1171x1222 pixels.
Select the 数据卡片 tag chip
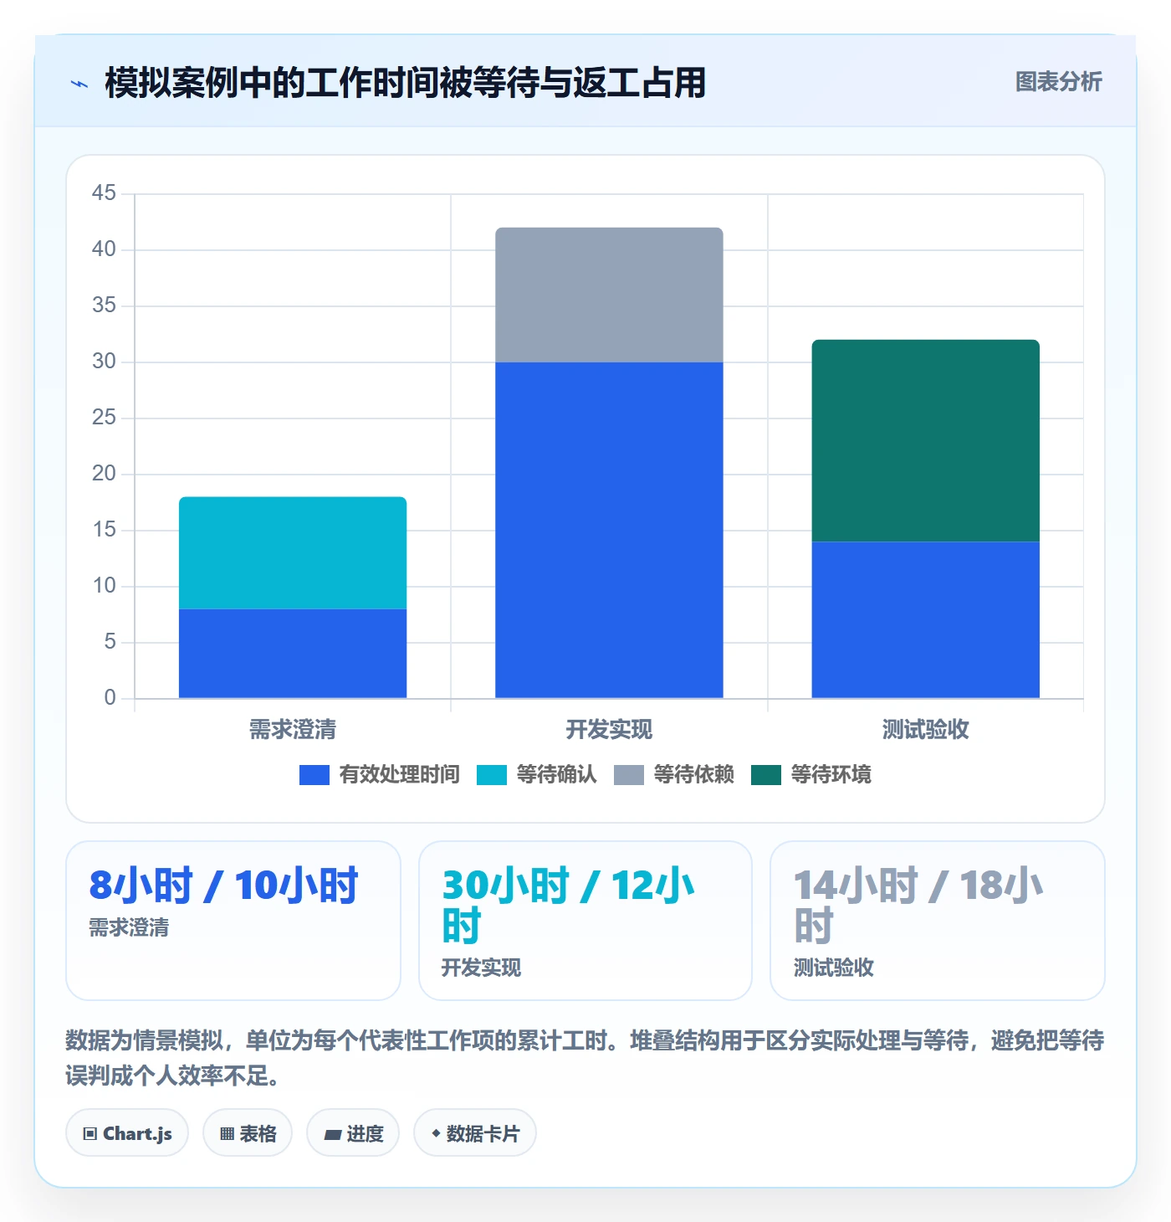pos(475,1133)
